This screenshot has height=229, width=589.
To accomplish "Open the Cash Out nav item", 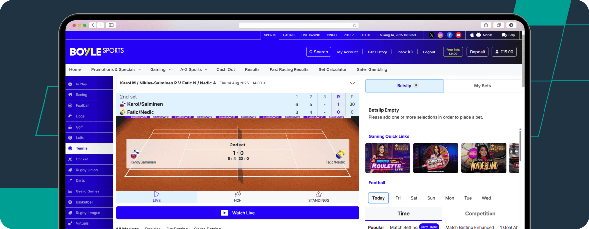I will pos(225,69).
